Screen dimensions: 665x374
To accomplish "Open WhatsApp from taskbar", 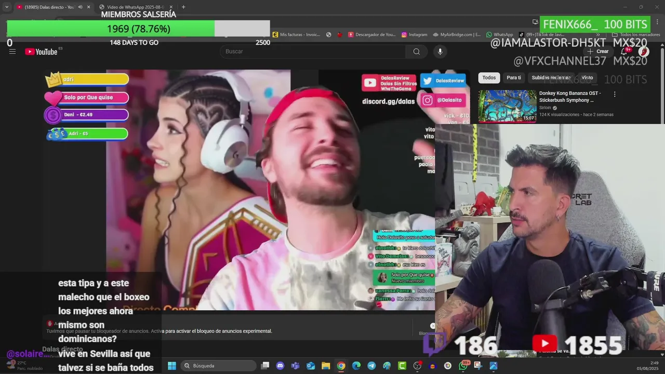I will [x=463, y=366].
